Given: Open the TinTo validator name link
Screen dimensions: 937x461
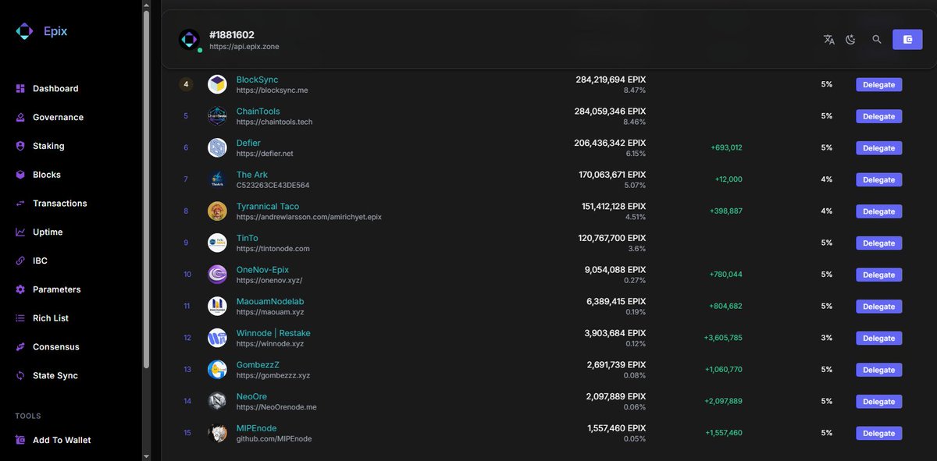Looking at the screenshot, I should click(x=247, y=238).
